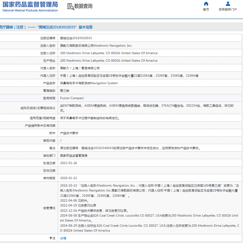
Task: Click the 代理人名称 row label
Action: (48, 68)
